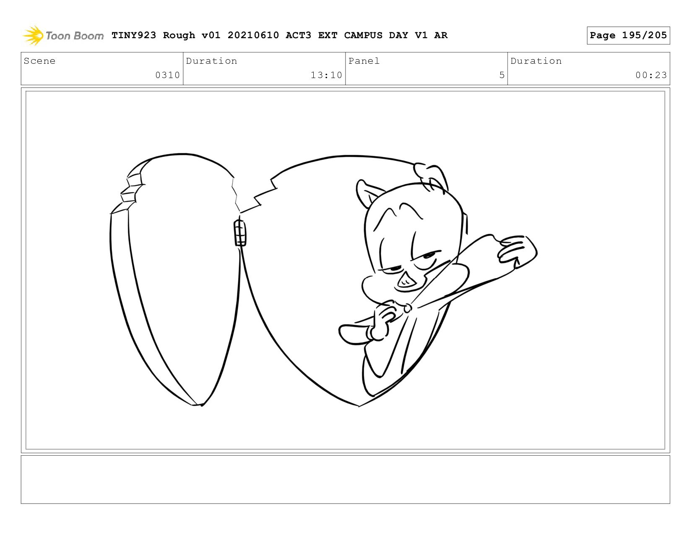Select panel number 5
This screenshot has height=535, width=692.
point(502,75)
